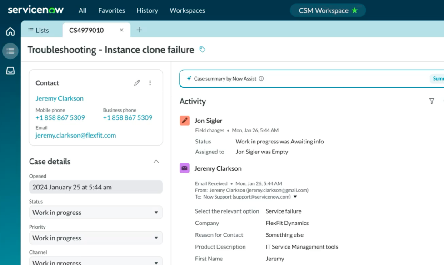Open the list view sidebar icon

[10, 51]
